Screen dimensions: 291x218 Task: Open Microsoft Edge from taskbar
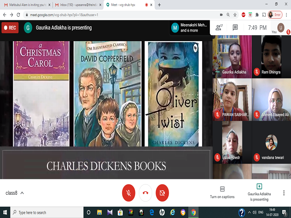click(x=152, y=213)
